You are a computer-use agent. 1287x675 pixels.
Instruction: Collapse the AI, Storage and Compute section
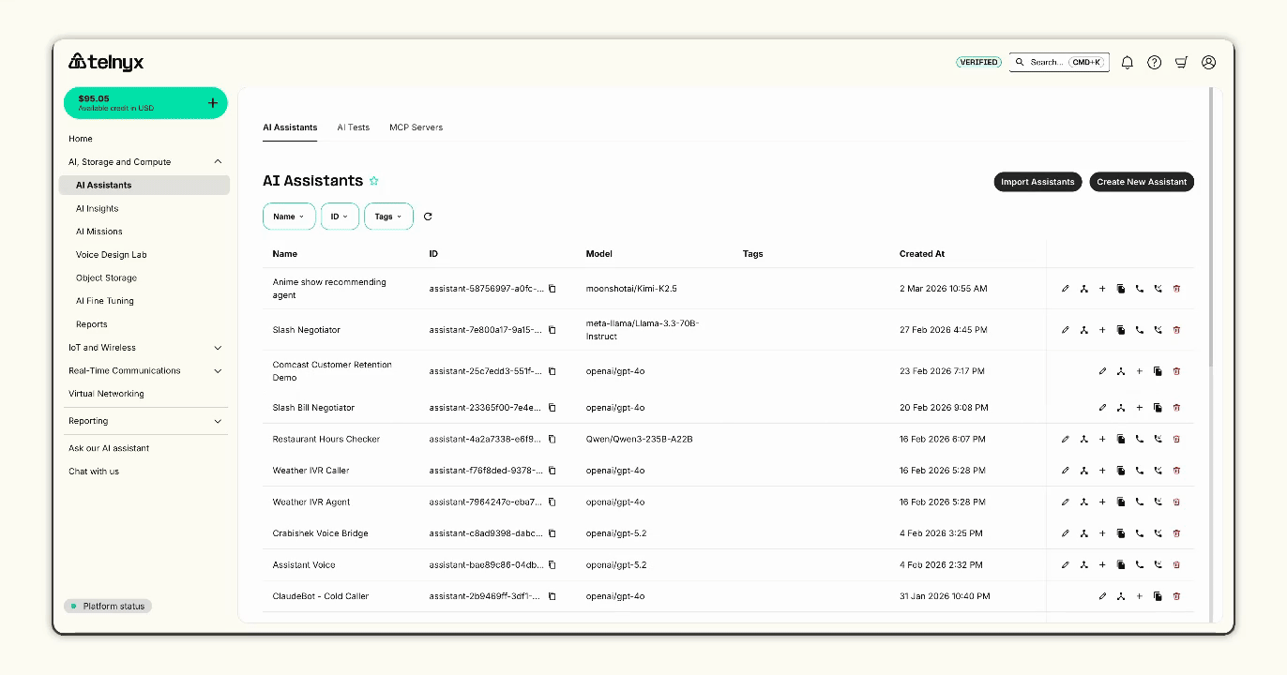pyautogui.click(x=218, y=162)
